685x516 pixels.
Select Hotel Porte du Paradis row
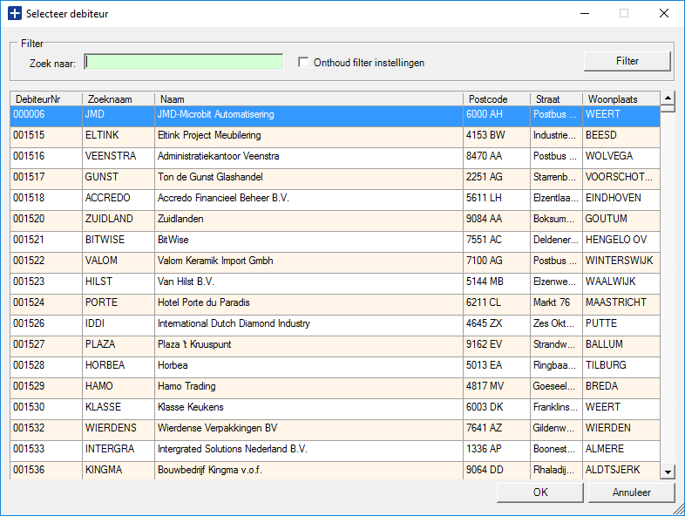pos(335,304)
